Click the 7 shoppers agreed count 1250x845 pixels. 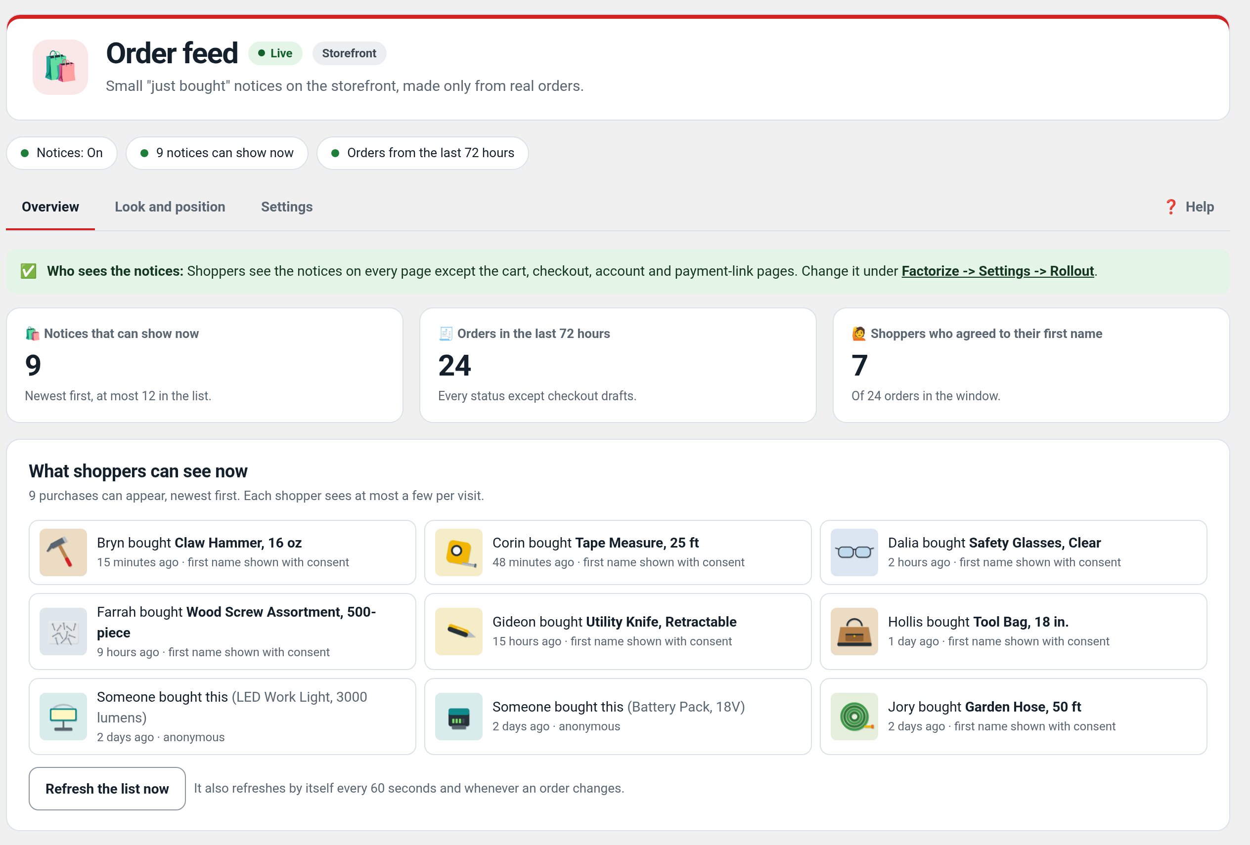pos(859,366)
